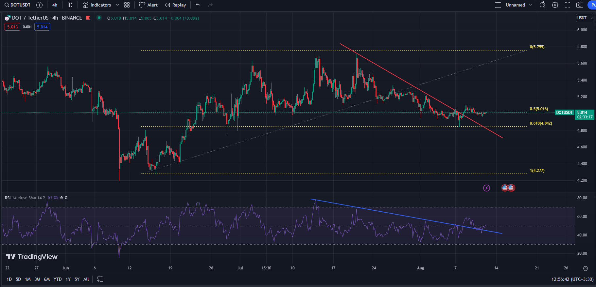Open the Go to date calendar icon
The width and height of the screenshot is (596, 287).
tap(100, 279)
